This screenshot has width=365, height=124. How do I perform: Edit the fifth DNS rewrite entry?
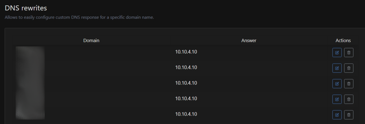point(337,115)
